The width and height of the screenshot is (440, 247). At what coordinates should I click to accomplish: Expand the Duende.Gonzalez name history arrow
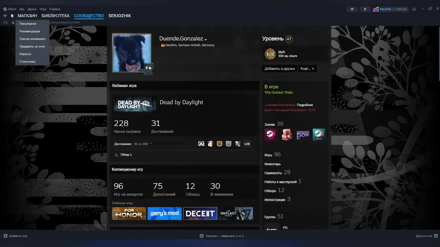tap(206, 39)
